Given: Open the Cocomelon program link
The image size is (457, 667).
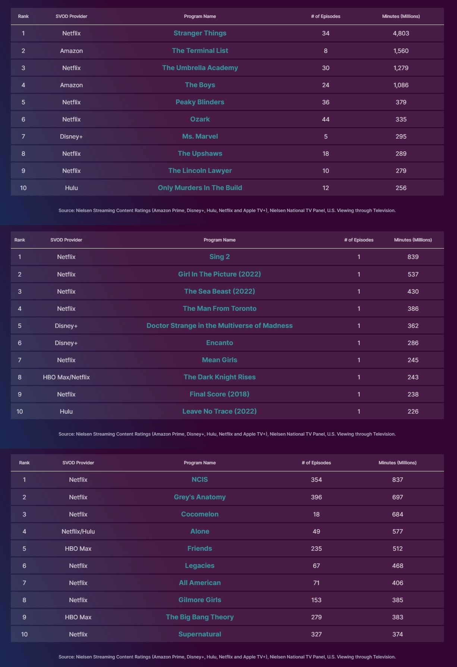Looking at the screenshot, I should pos(199,514).
